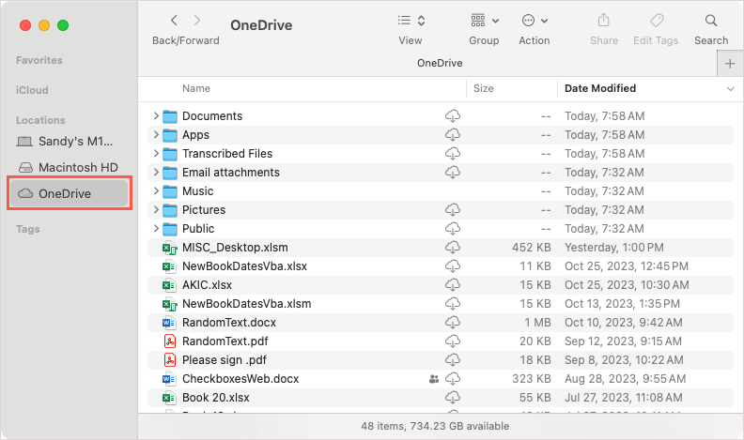Expand the Transcribed Files folder
Viewport: 744px width, 440px height.
tap(156, 154)
